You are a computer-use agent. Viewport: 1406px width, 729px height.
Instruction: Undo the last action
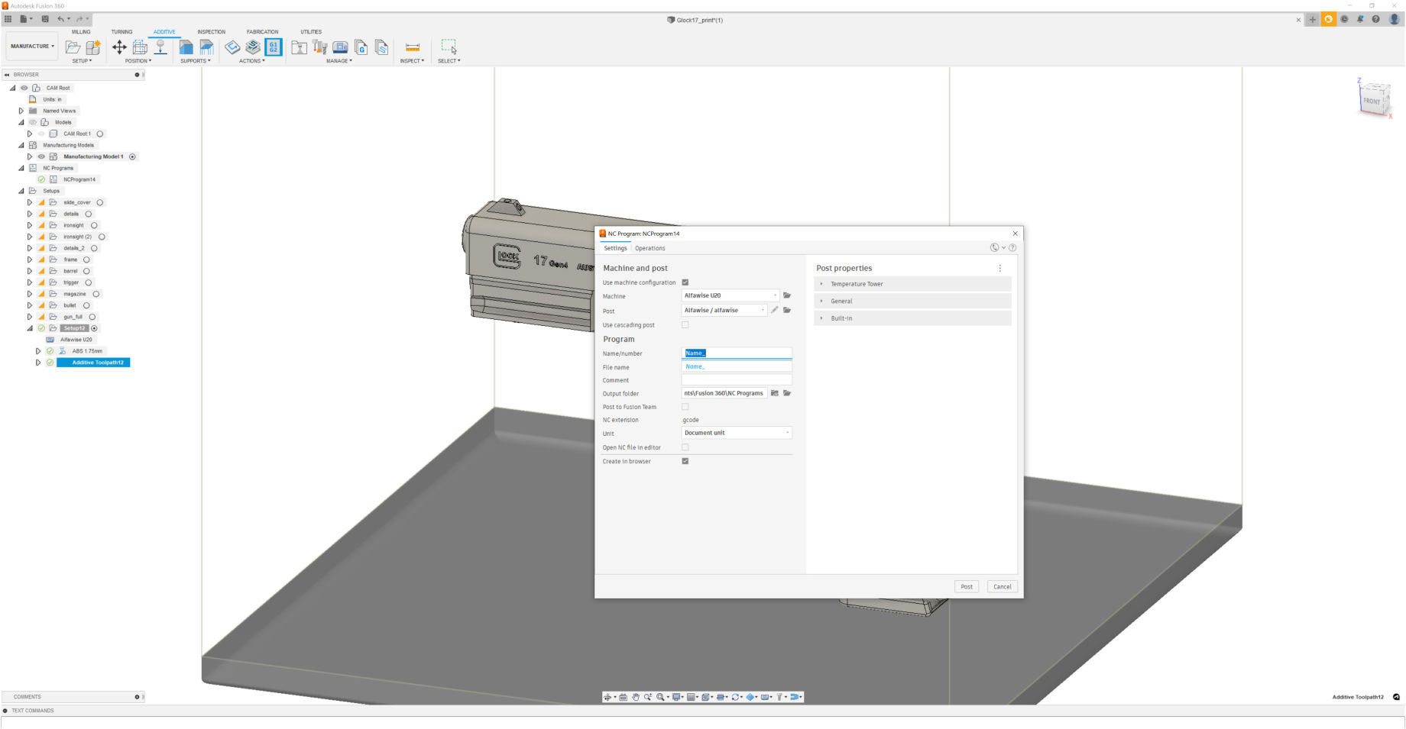[61, 19]
